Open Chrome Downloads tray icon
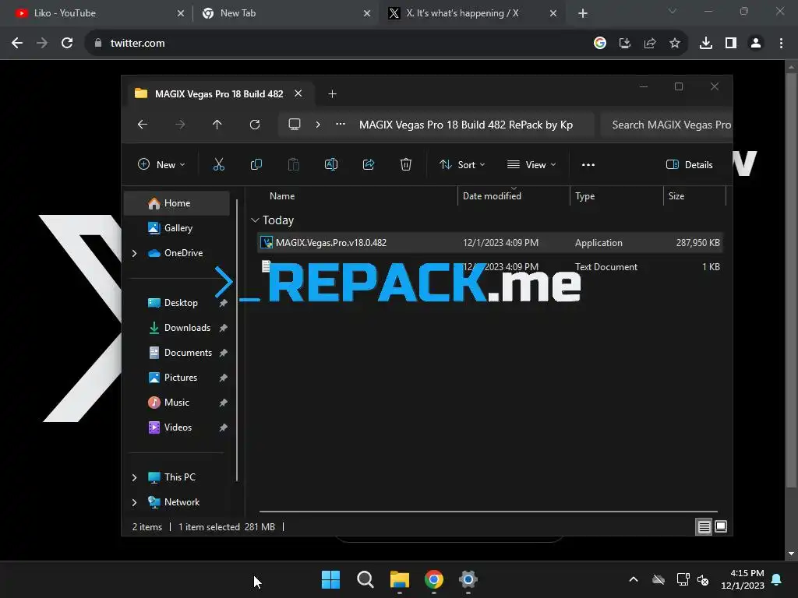Image resolution: width=798 pixels, height=598 pixels. 705,44
